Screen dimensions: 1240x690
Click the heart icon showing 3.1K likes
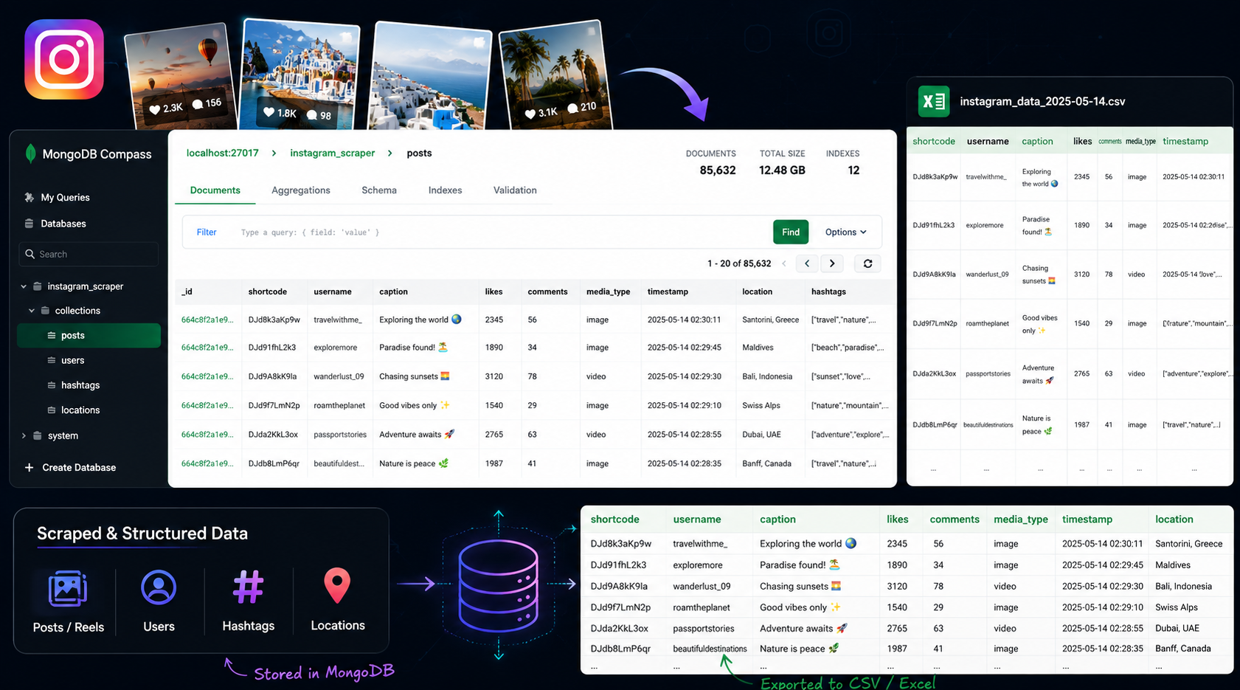click(x=530, y=114)
